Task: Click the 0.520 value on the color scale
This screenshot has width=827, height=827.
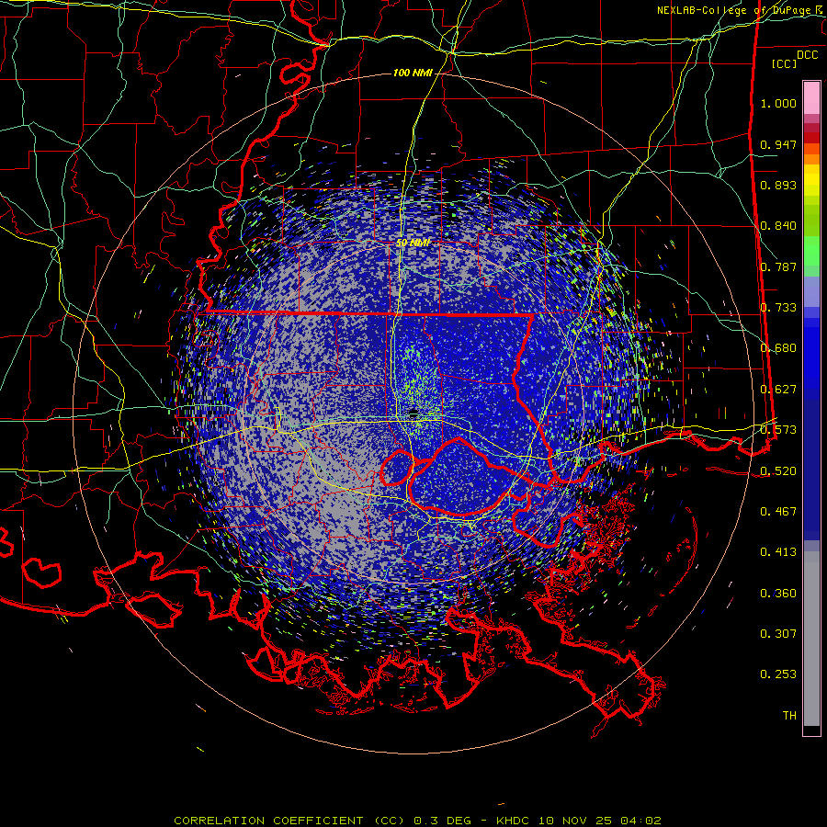Action: click(778, 471)
